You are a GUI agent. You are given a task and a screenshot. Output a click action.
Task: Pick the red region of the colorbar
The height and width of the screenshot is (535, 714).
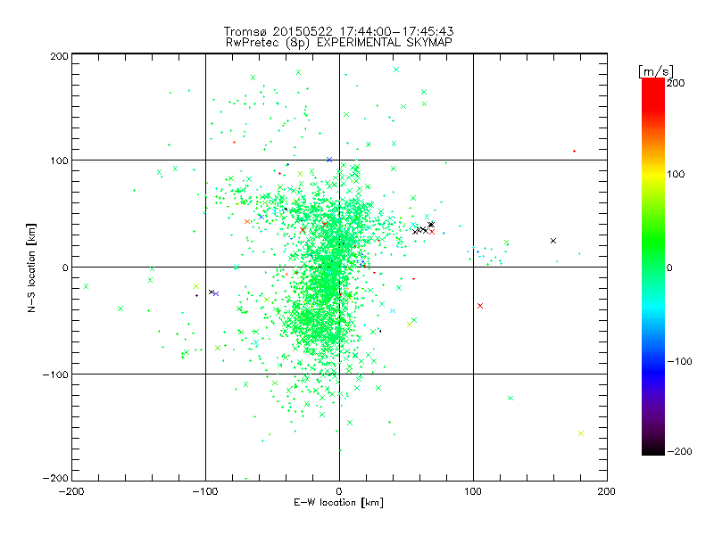pyautogui.click(x=653, y=94)
